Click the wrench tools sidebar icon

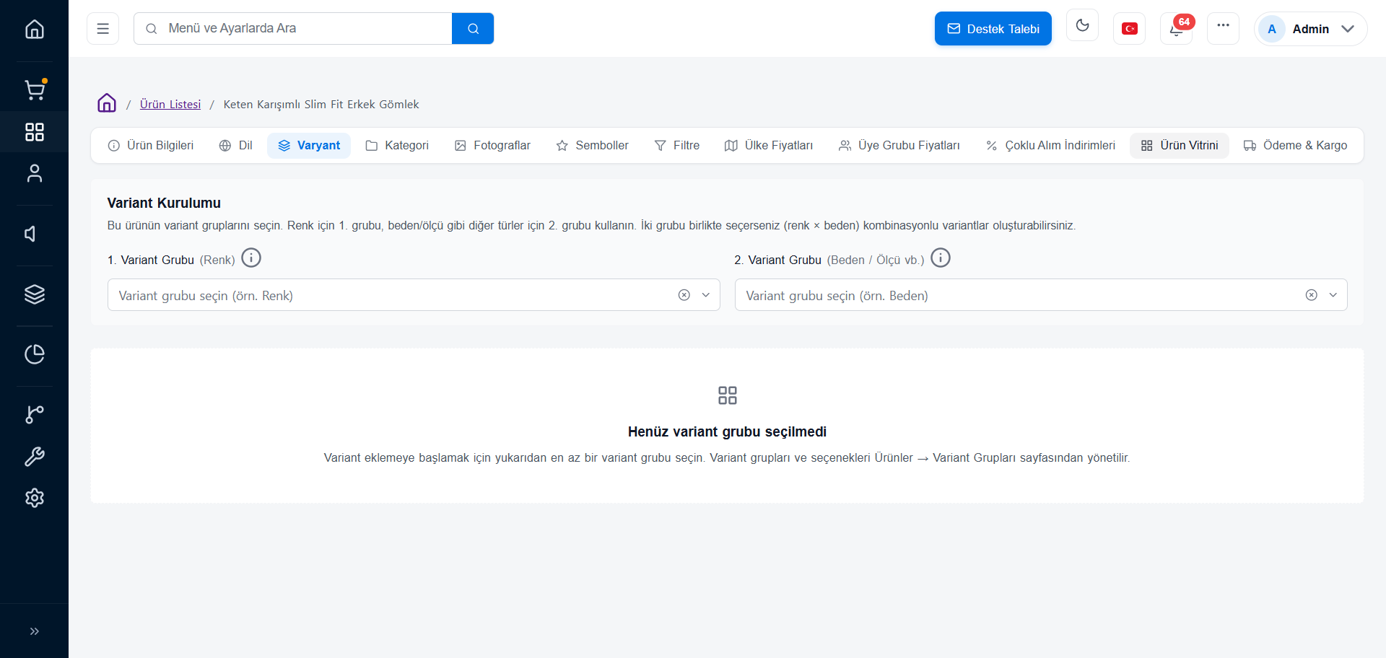[35, 457]
